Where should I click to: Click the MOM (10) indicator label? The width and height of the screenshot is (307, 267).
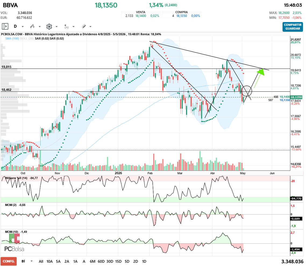(x=12, y=232)
